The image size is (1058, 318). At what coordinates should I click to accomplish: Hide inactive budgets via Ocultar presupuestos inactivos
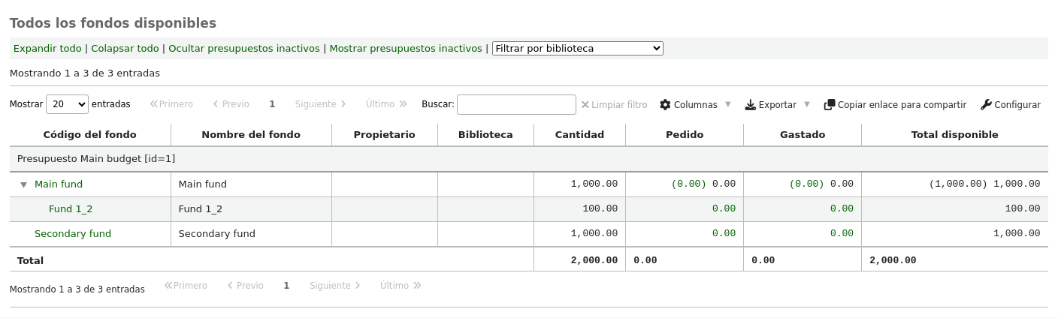[244, 49]
